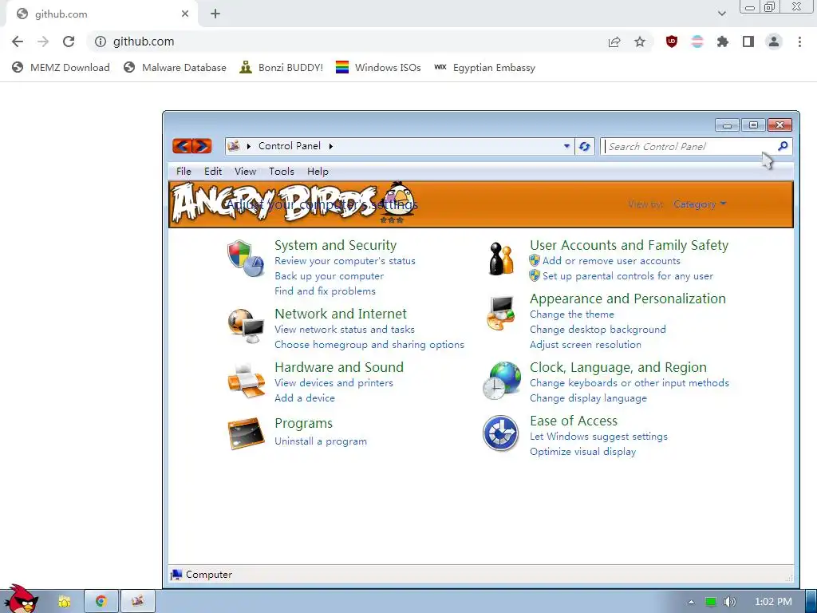Open the Edit menu
The width and height of the screenshot is (817, 613).
pyautogui.click(x=212, y=172)
